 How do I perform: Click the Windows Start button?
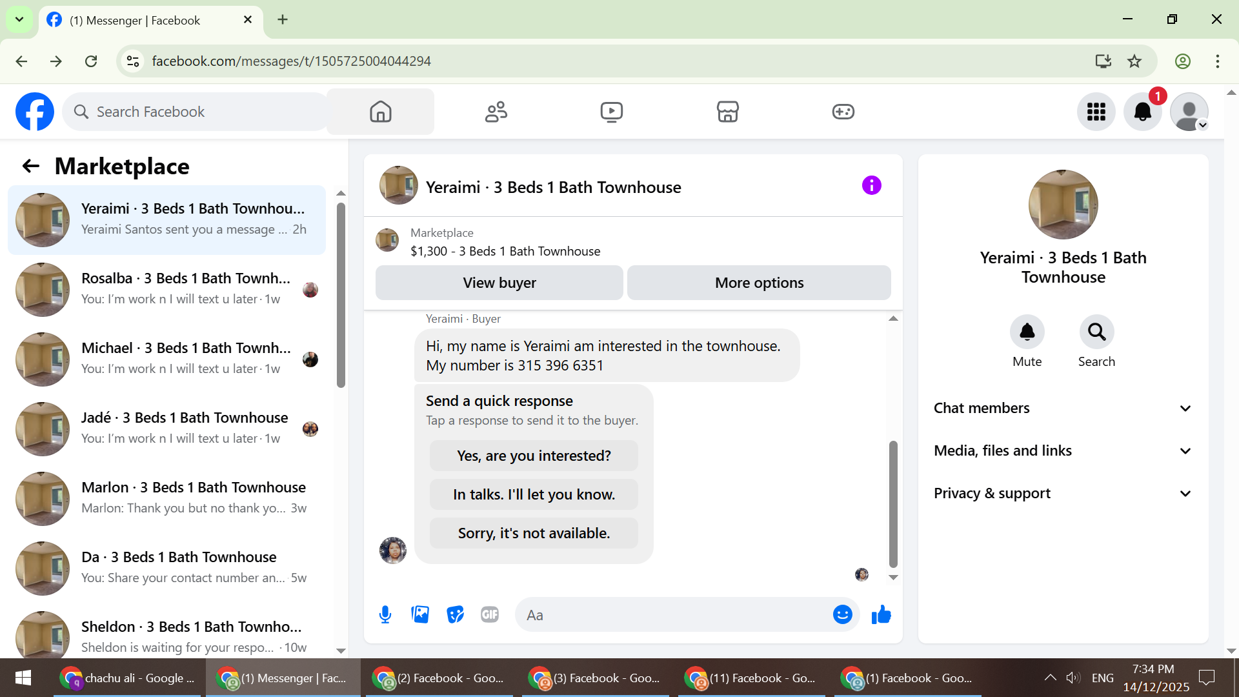coord(23,678)
